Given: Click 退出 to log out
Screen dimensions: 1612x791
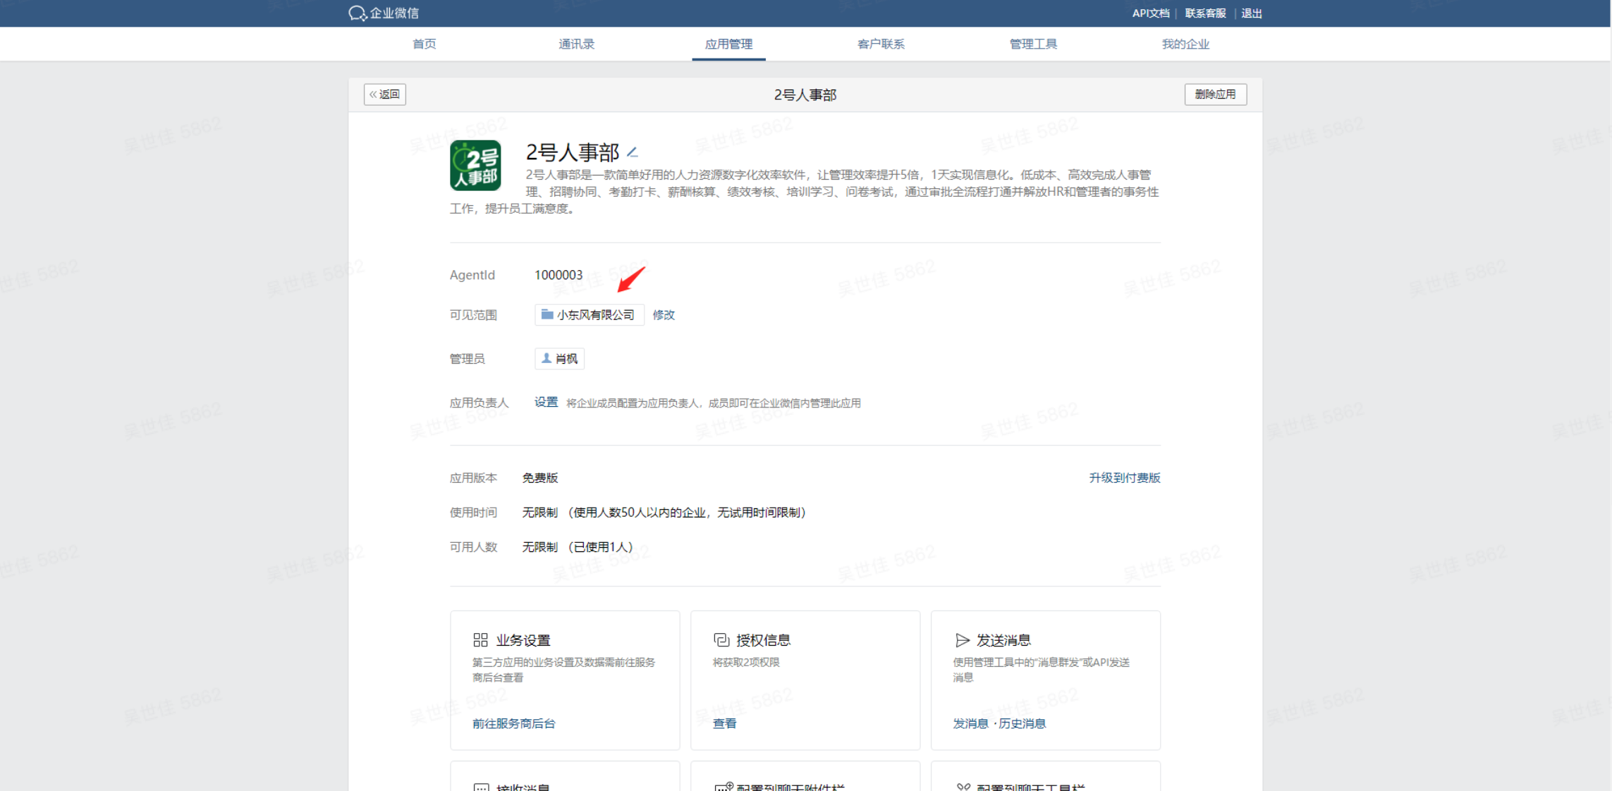Looking at the screenshot, I should pos(1252,13).
